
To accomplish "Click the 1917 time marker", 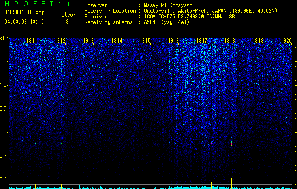I will [x=202, y=41].
